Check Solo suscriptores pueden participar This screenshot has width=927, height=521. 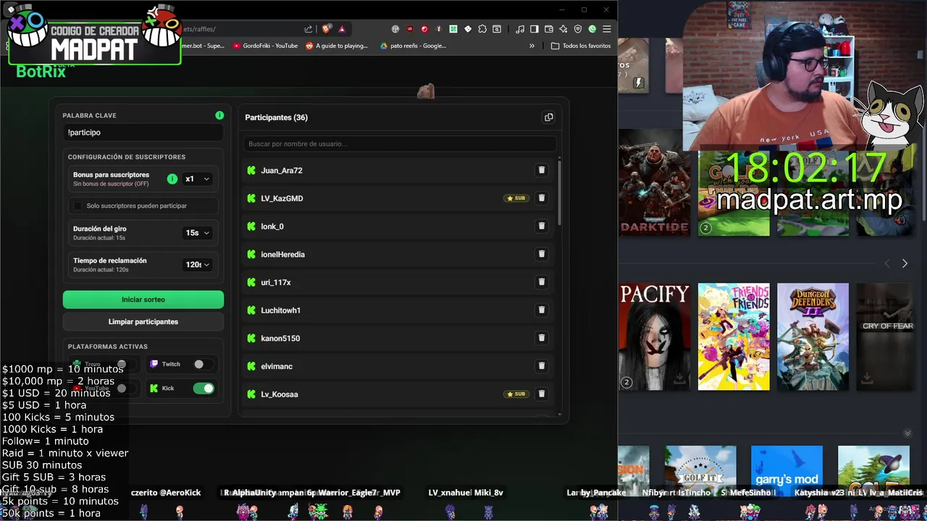77,206
